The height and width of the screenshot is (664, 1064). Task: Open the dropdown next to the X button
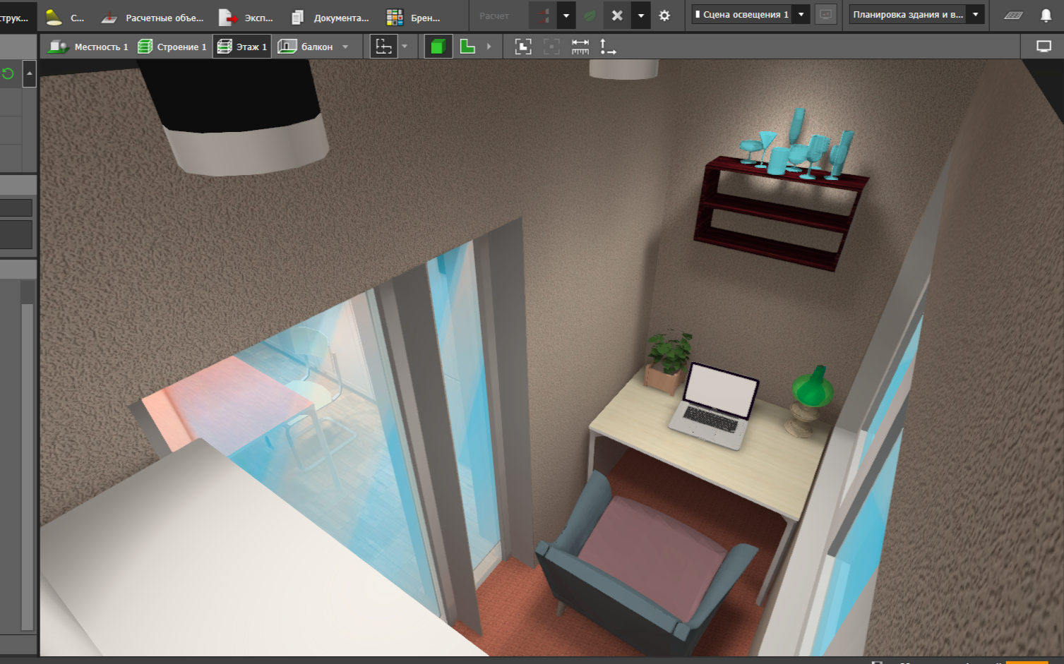click(641, 16)
